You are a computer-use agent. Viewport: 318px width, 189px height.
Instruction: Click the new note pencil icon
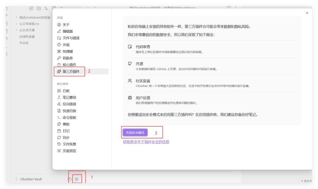[31, 8]
